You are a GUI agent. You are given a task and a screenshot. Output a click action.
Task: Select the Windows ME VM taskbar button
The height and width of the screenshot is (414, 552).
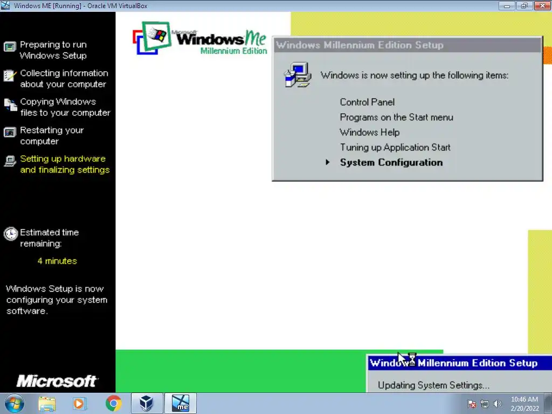[x=180, y=403]
